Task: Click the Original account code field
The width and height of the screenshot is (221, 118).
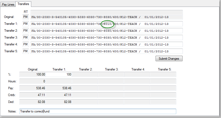Action: [107, 17]
